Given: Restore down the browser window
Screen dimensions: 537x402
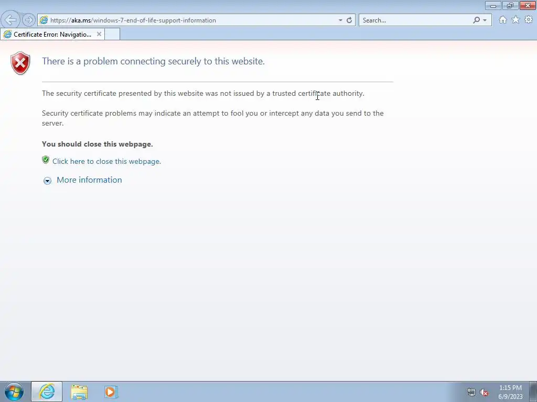Looking at the screenshot, I should click(510, 5).
